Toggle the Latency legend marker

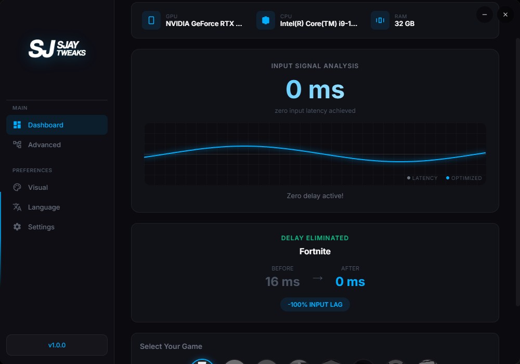[x=409, y=178]
